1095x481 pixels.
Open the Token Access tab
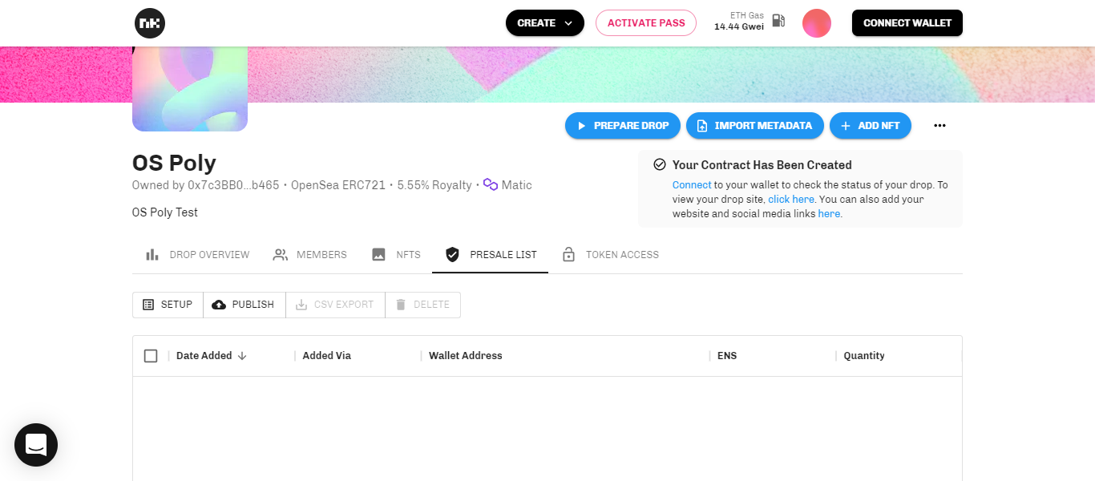(x=610, y=255)
